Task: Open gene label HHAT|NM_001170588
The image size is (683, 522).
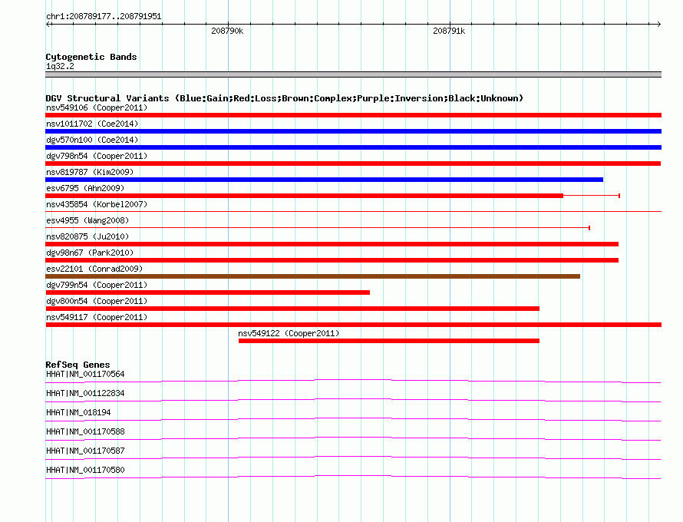Action: (x=85, y=432)
